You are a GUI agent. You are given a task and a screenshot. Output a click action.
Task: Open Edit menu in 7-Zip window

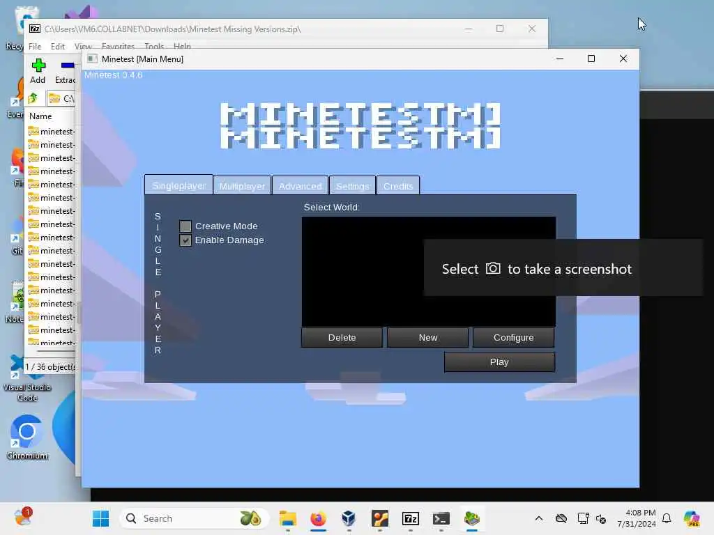coord(57,47)
